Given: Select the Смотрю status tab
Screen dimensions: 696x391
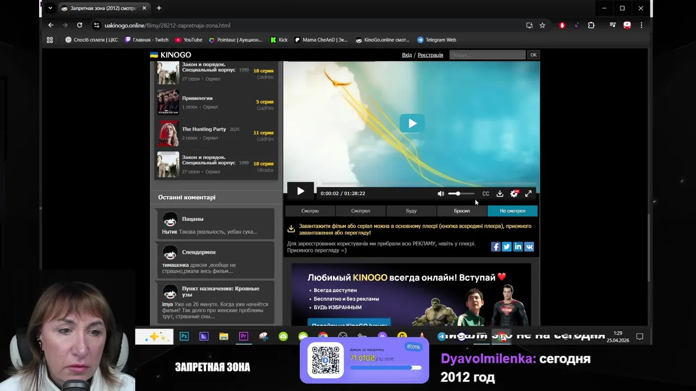Looking at the screenshot, I should coord(310,211).
